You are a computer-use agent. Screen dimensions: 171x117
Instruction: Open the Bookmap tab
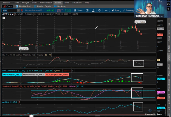[60, 6]
